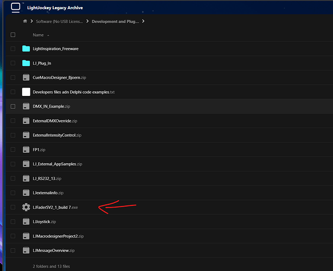Check the LJFaderSV2_1_build 7.exe checkbox
Image resolution: width=333 pixels, height=271 pixels.
13,207
